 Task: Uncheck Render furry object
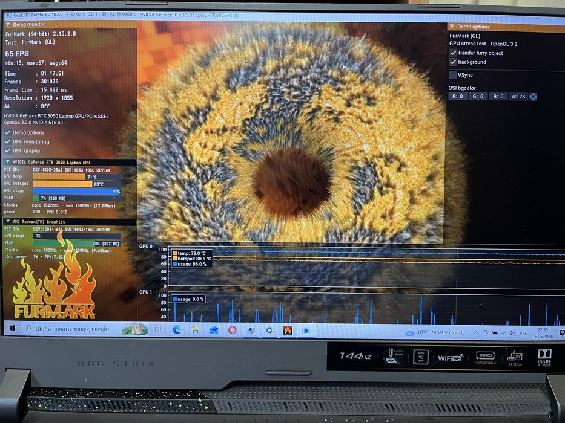pos(453,53)
